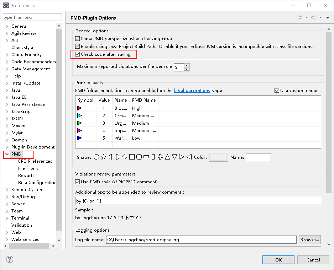Viewport: 334px width, 270px height.
Task: Click the red priority 1 symbol
Action: point(79,108)
